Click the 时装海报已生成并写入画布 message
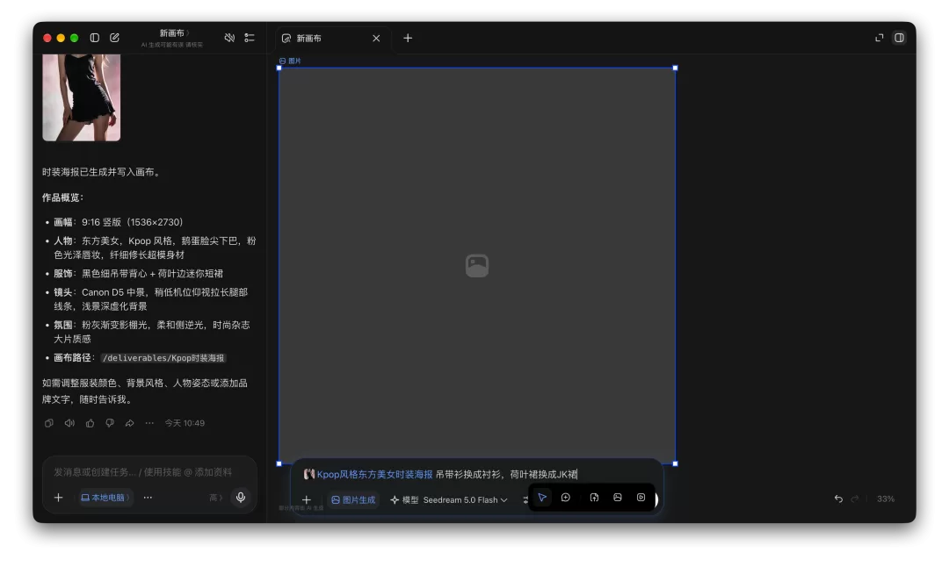The width and height of the screenshot is (949, 567). (x=102, y=172)
